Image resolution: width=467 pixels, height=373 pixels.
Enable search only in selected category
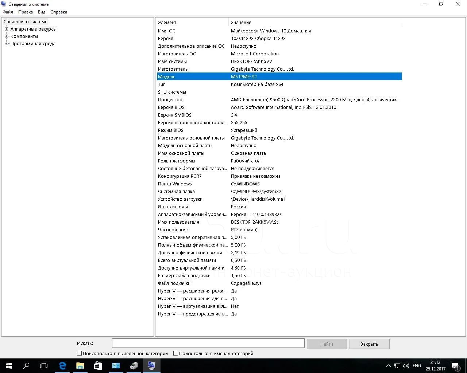(x=79, y=353)
